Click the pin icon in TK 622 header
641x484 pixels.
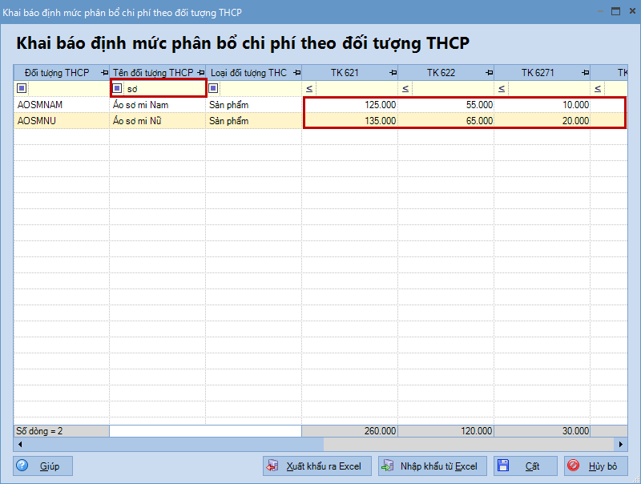pyautogui.click(x=488, y=73)
